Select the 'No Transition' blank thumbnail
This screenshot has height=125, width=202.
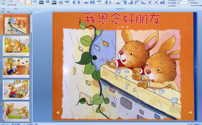(29, 3)
